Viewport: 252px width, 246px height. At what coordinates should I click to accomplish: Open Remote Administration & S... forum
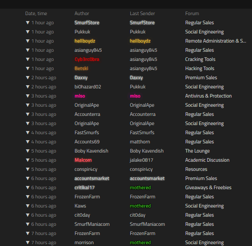(x=215, y=41)
